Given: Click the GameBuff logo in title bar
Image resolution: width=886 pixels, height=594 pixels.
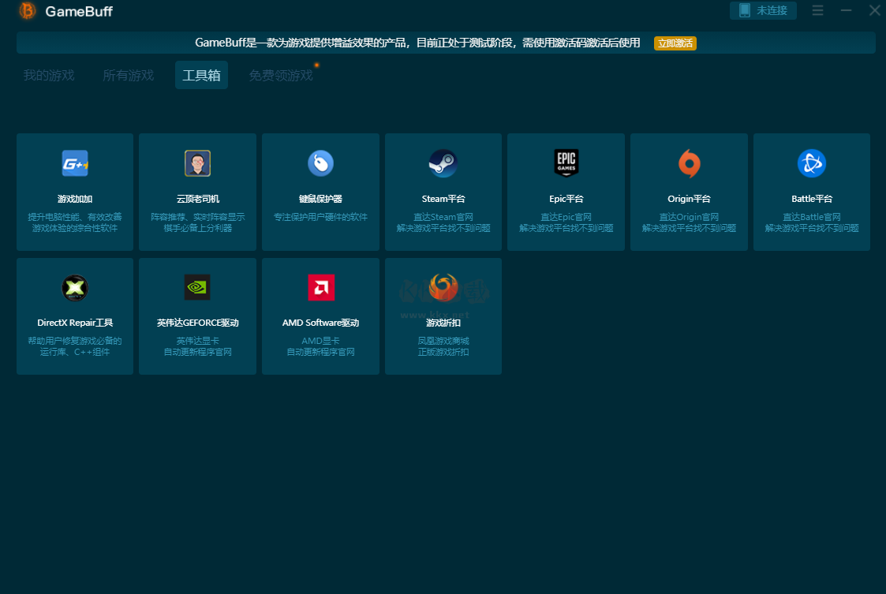Looking at the screenshot, I should pos(28,11).
